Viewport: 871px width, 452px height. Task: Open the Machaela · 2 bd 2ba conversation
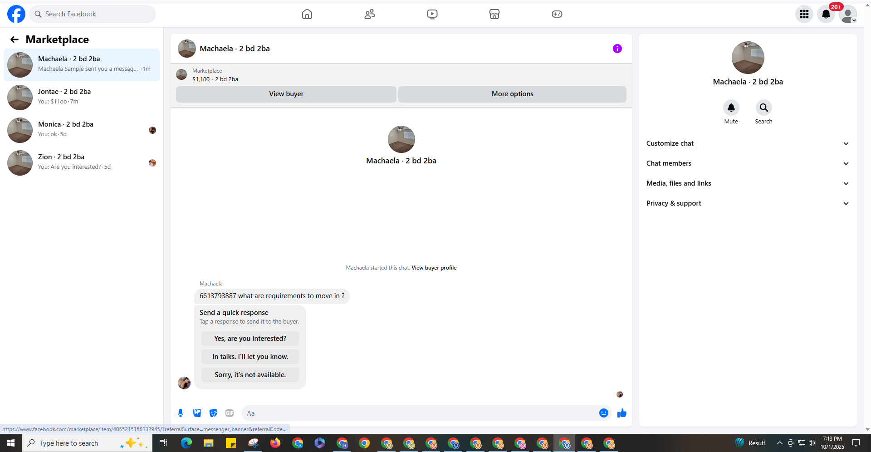pos(82,65)
